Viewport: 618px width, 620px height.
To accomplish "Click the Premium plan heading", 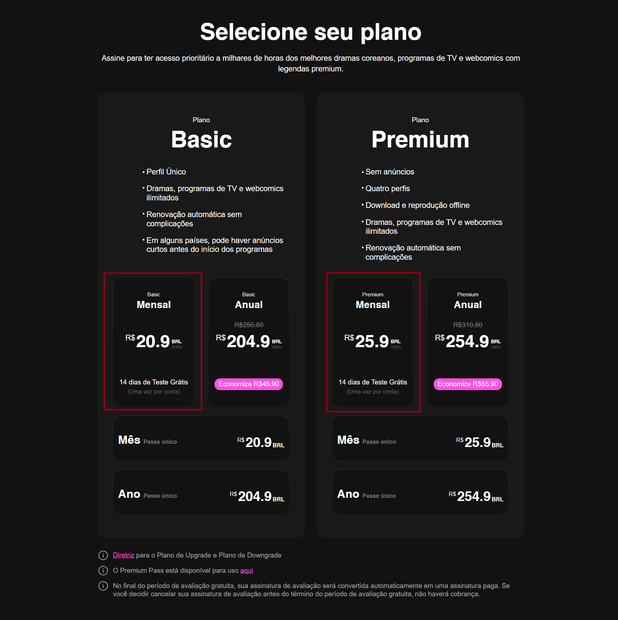I will pos(420,139).
